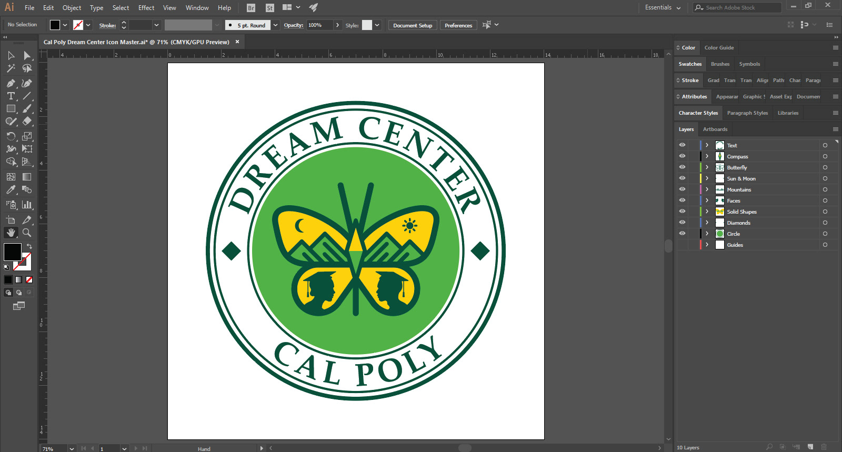
Task: Select the Eraser tool
Action: coord(27,121)
